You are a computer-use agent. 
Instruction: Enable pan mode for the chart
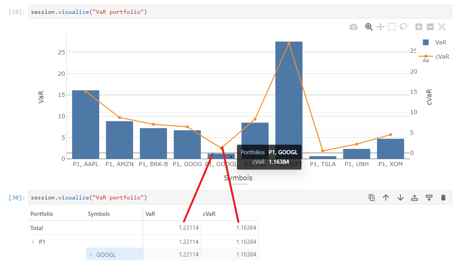point(380,27)
